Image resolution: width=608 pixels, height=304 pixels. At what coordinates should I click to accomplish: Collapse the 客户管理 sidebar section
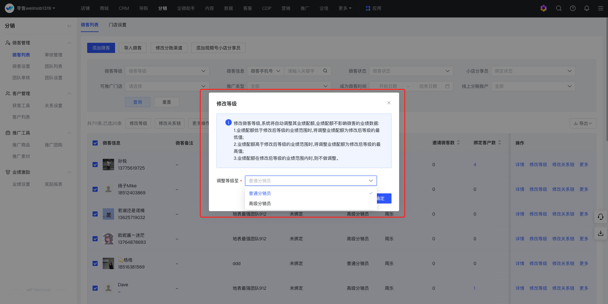69,94
